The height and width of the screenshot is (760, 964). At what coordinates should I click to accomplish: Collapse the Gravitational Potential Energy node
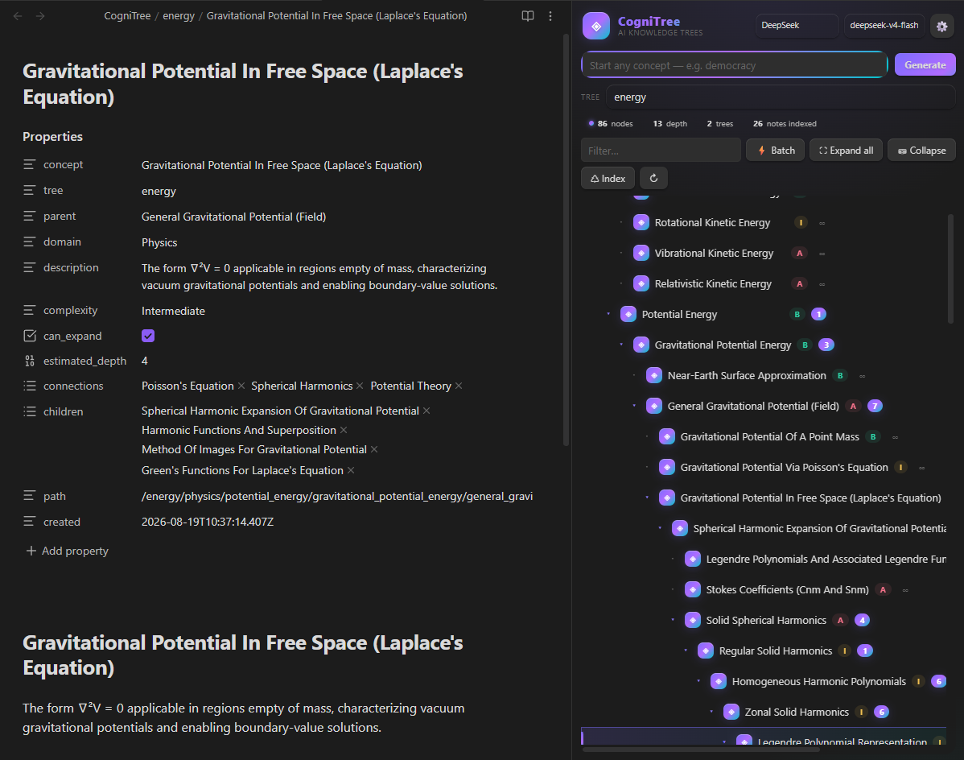click(621, 345)
